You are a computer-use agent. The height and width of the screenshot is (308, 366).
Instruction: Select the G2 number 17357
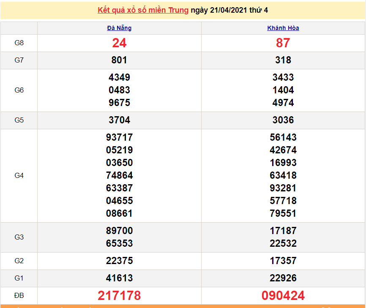click(x=283, y=261)
